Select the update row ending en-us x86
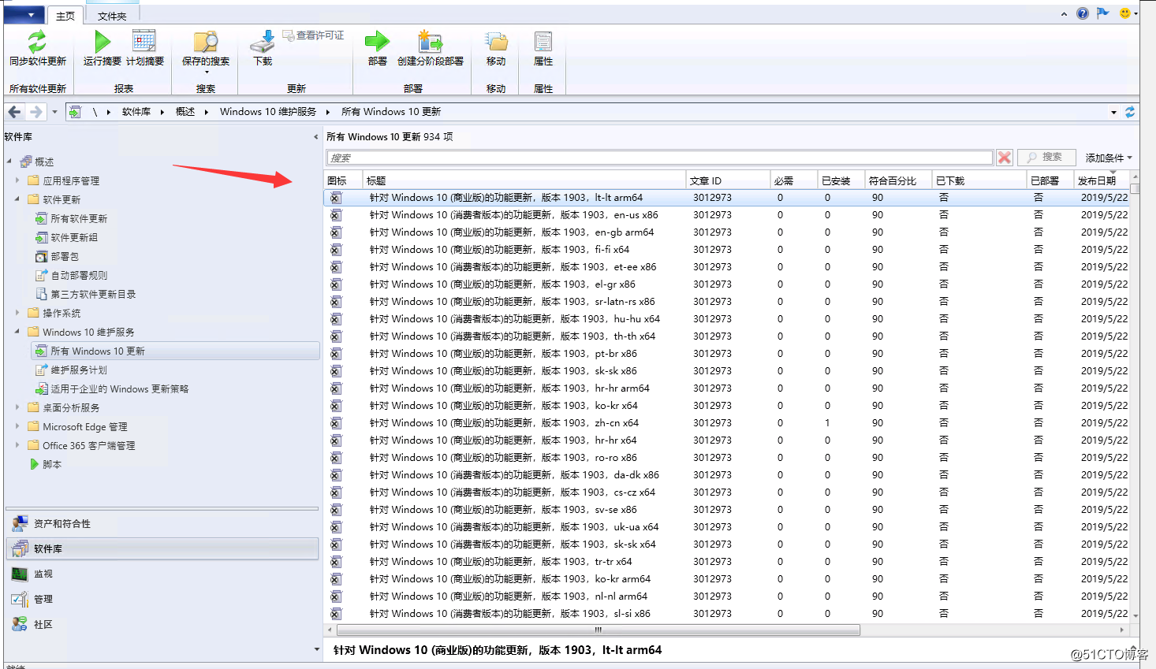1156x669 pixels. (x=726, y=215)
